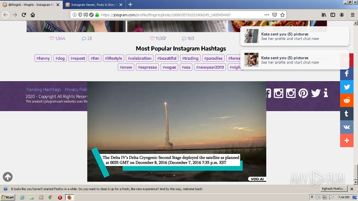Share page on Tumblr sidebar button

347,114
